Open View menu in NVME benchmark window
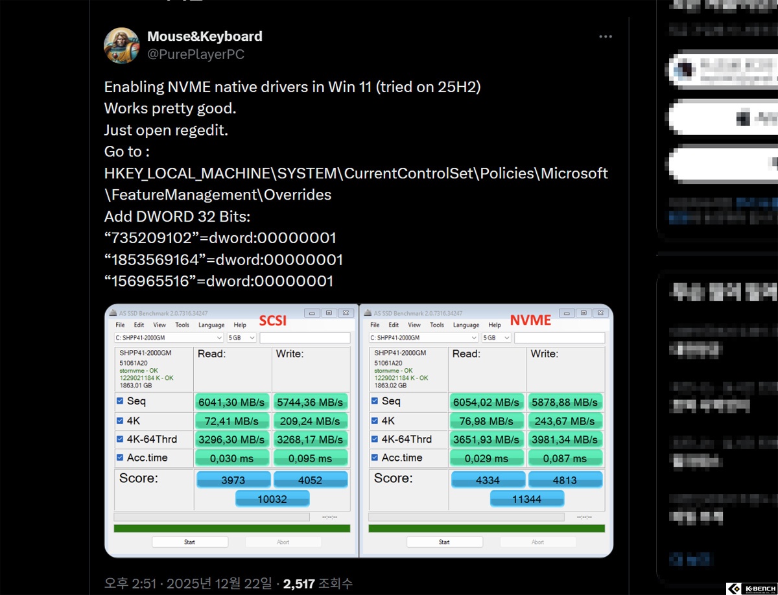 pos(414,325)
